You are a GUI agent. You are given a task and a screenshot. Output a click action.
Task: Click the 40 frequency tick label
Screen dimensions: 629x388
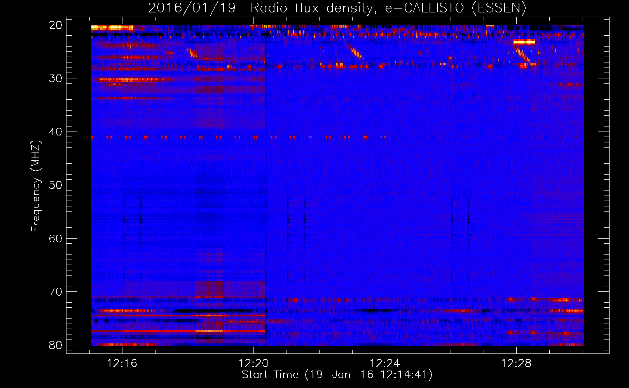click(56, 132)
